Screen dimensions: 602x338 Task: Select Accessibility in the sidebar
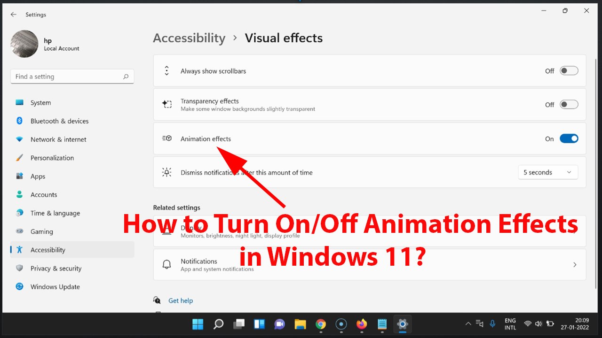(x=72, y=250)
